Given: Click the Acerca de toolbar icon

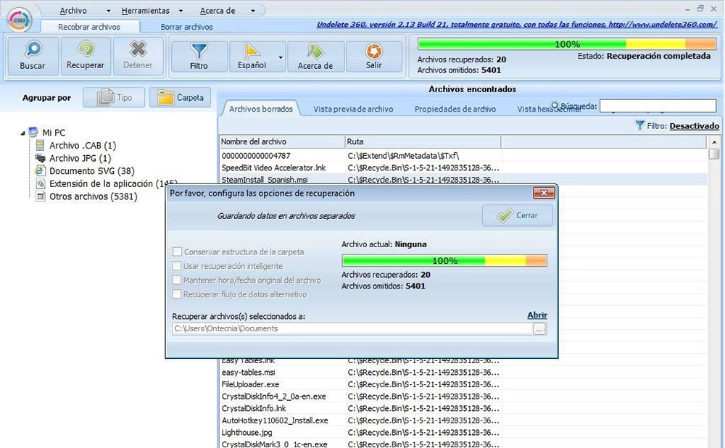Looking at the screenshot, I should [315, 51].
